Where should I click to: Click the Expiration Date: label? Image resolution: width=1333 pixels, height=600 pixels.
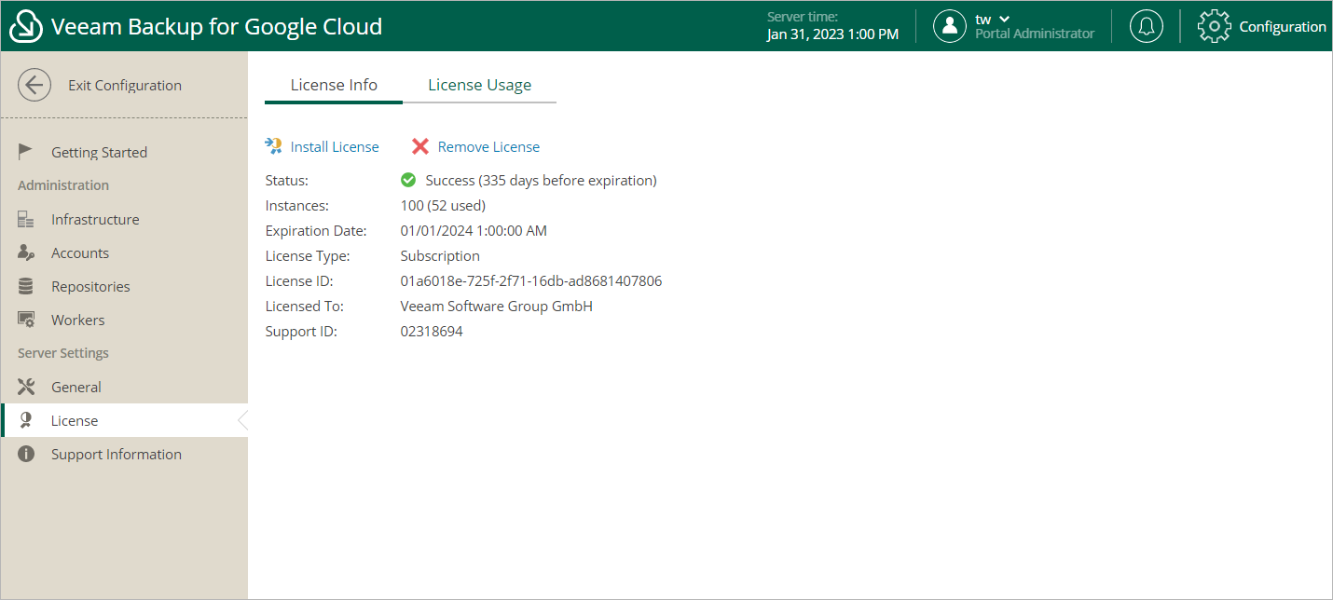pyautogui.click(x=316, y=230)
